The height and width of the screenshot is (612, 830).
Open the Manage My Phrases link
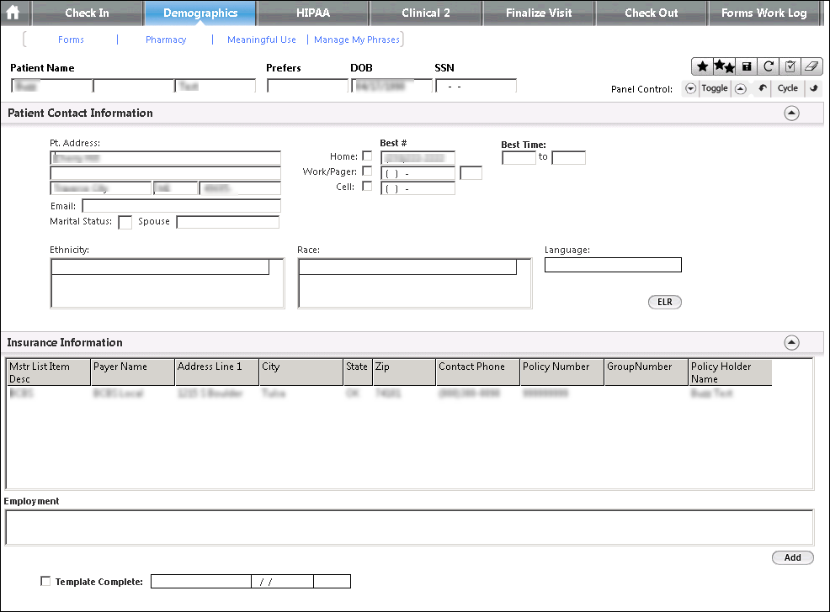click(x=357, y=40)
